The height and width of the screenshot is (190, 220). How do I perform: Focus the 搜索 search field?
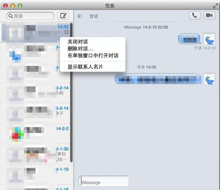coord(30,16)
